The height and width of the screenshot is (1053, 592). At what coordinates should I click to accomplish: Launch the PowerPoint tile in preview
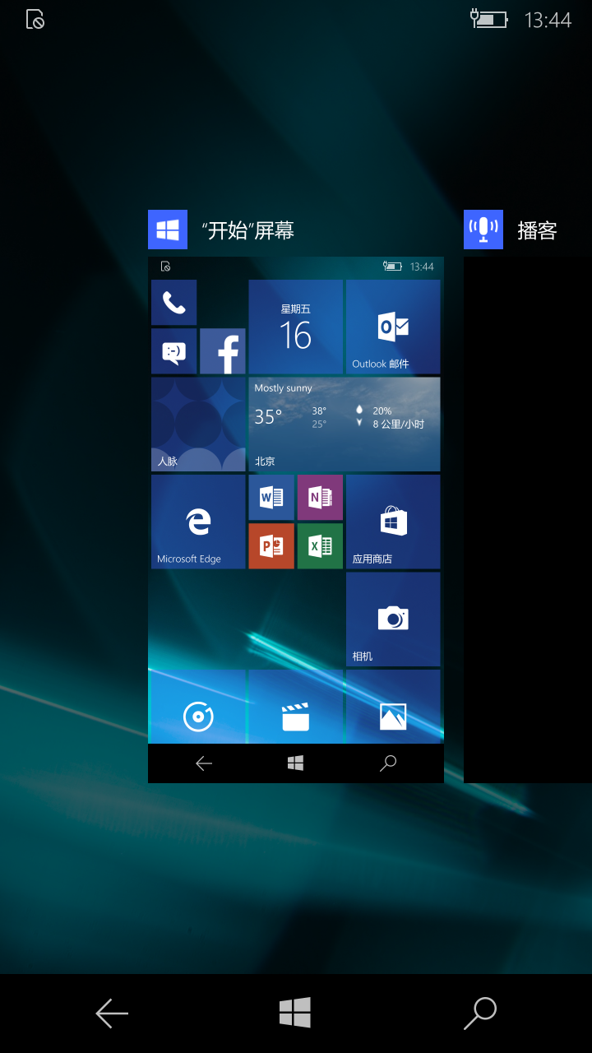[x=271, y=546]
